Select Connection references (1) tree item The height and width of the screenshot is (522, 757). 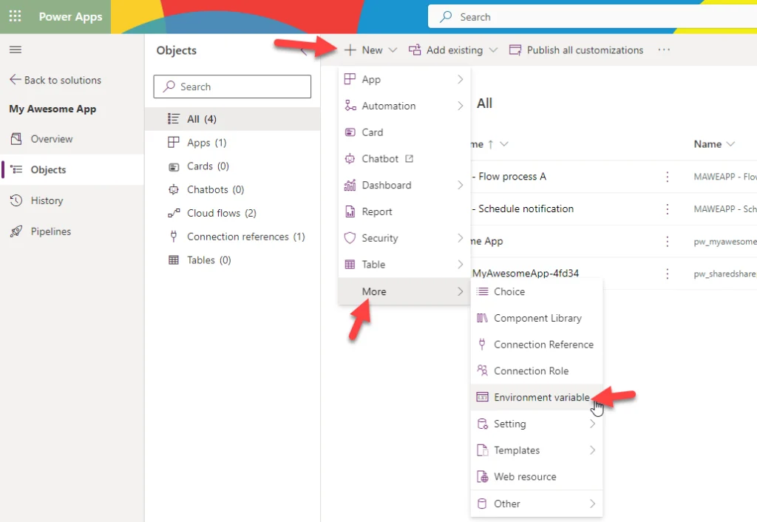[232, 237]
